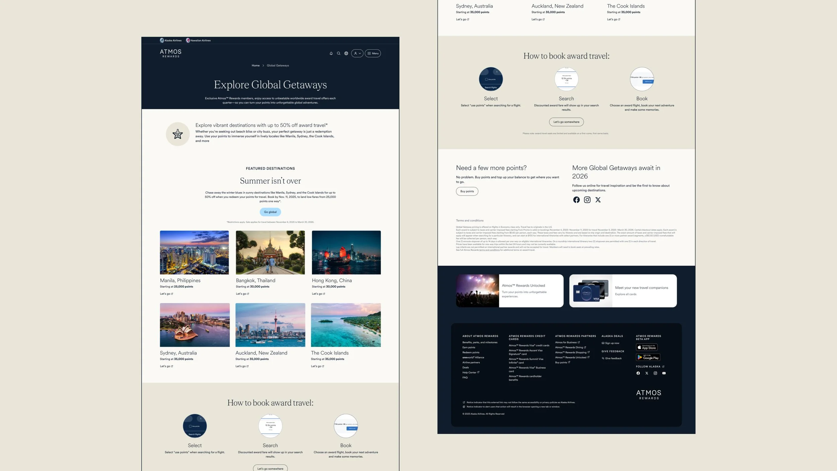Click Give feedback footer link

613,358
